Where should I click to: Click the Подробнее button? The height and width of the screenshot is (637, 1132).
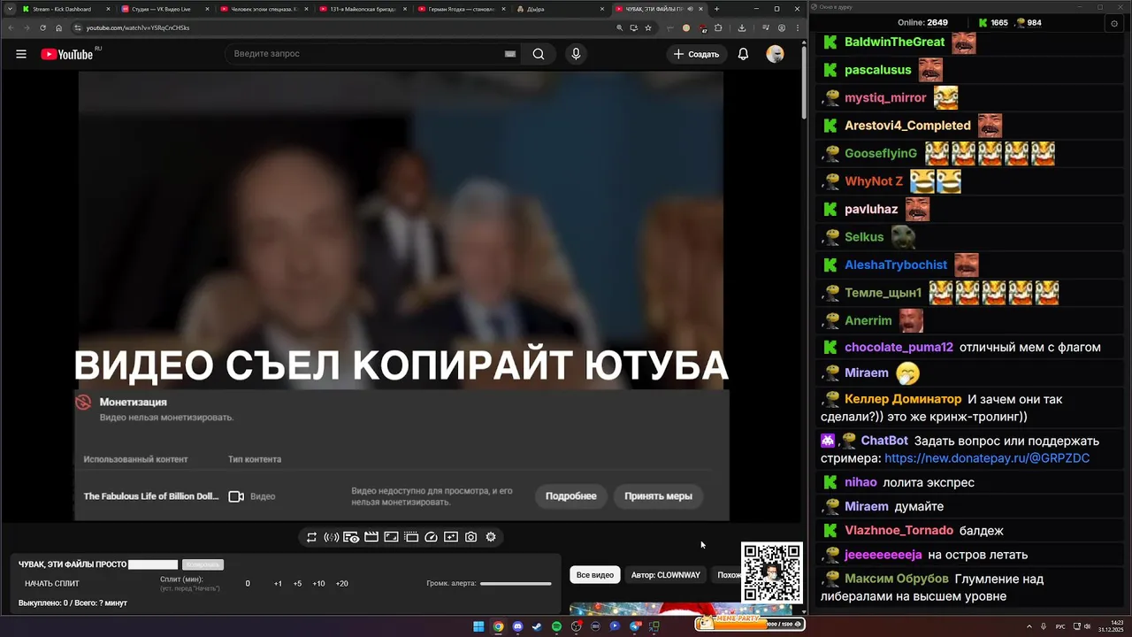click(570, 496)
